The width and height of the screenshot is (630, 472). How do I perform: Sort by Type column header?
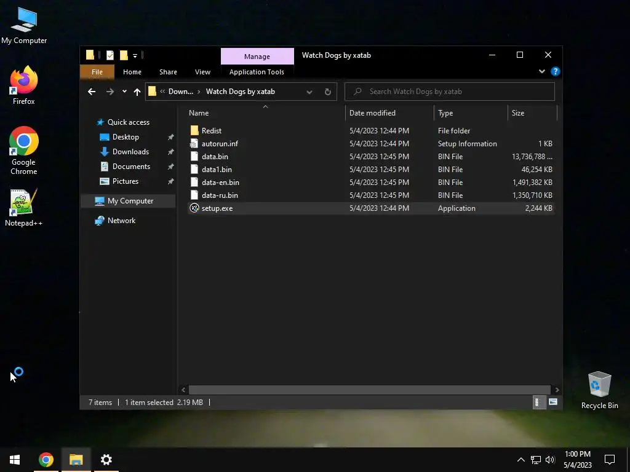coord(471,113)
